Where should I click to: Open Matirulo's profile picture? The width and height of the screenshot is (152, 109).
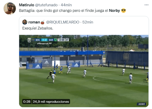click(10, 9)
